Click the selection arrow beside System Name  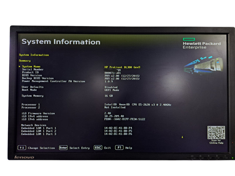(20, 66)
